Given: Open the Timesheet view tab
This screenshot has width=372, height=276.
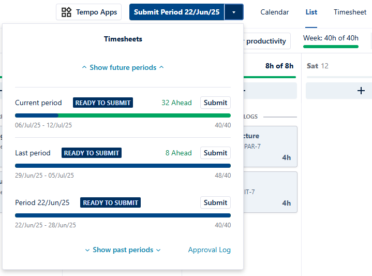Looking at the screenshot, I should [350, 12].
